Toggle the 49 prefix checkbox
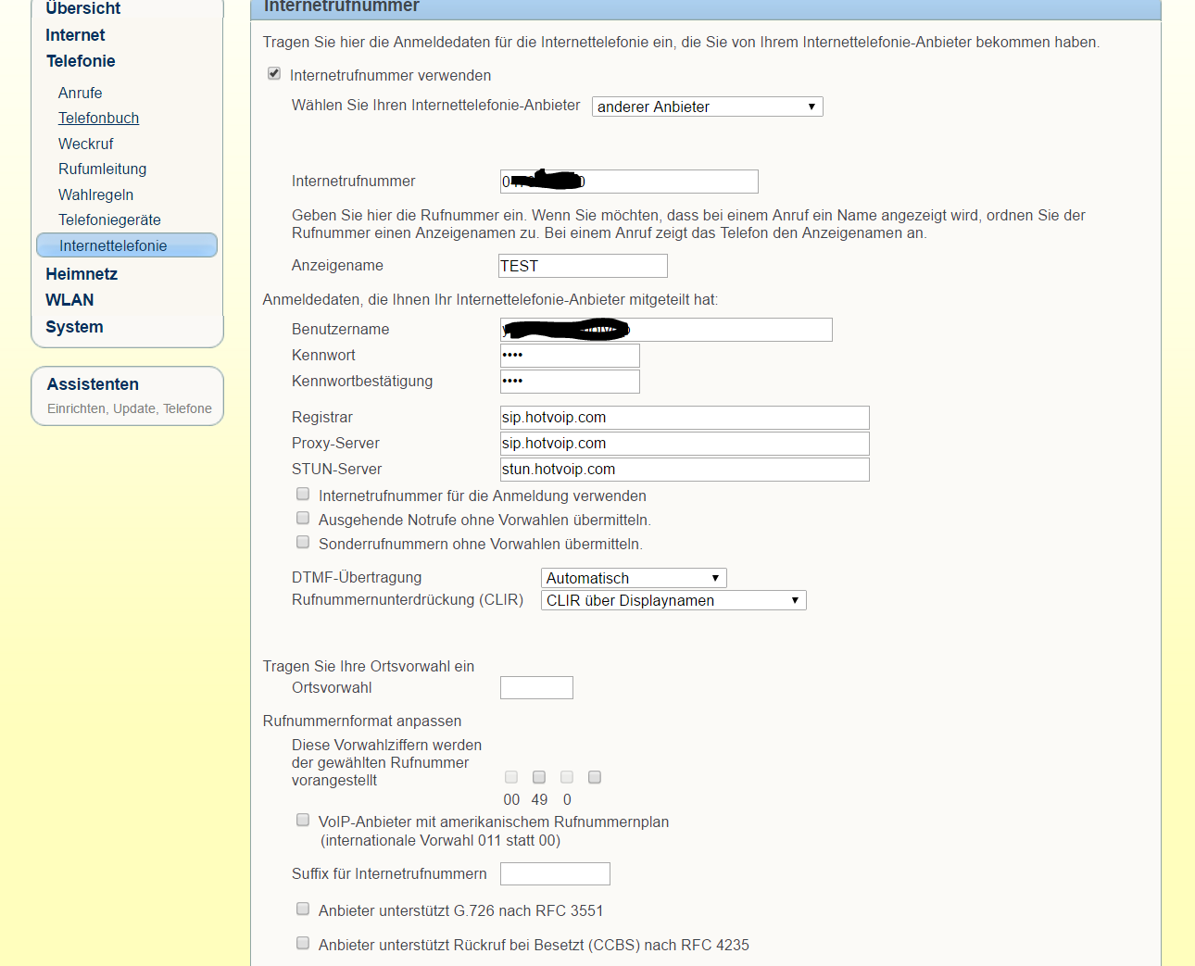 click(x=539, y=778)
